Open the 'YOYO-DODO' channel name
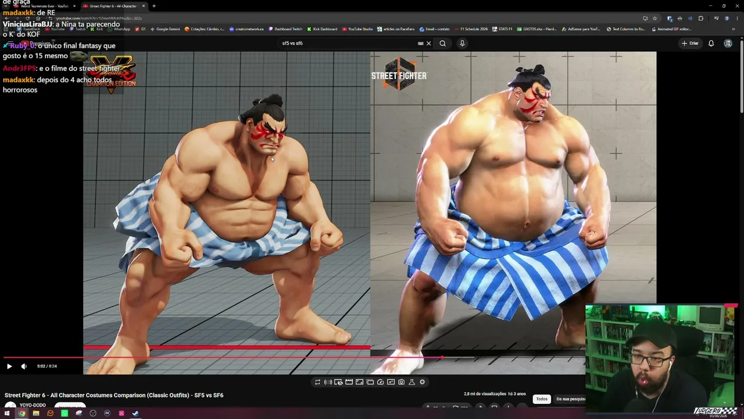 33,405
